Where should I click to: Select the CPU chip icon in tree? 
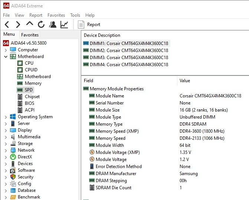[x=20, y=63]
